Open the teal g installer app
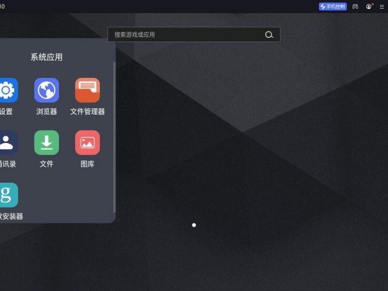388x291 pixels. coord(9,195)
